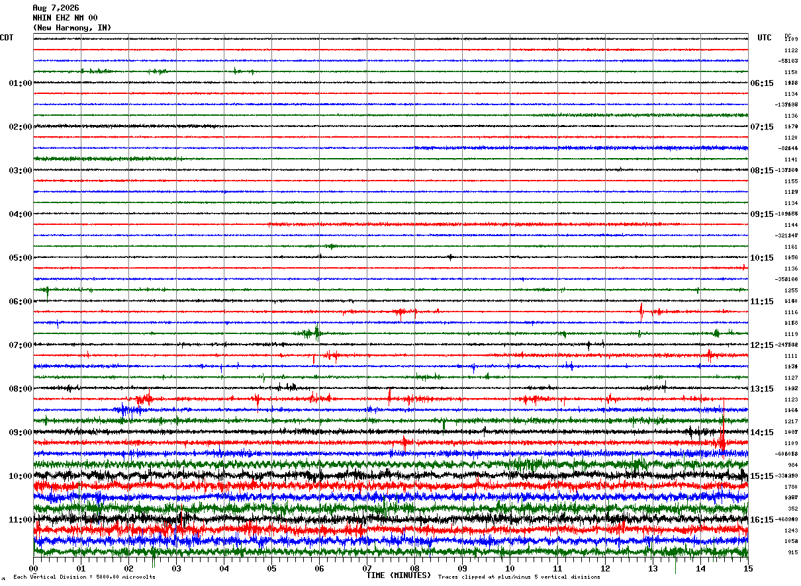This screenshot has width=801, height=586.
Task: Click the 12:15 UTC label
Action: pos(762,345)
